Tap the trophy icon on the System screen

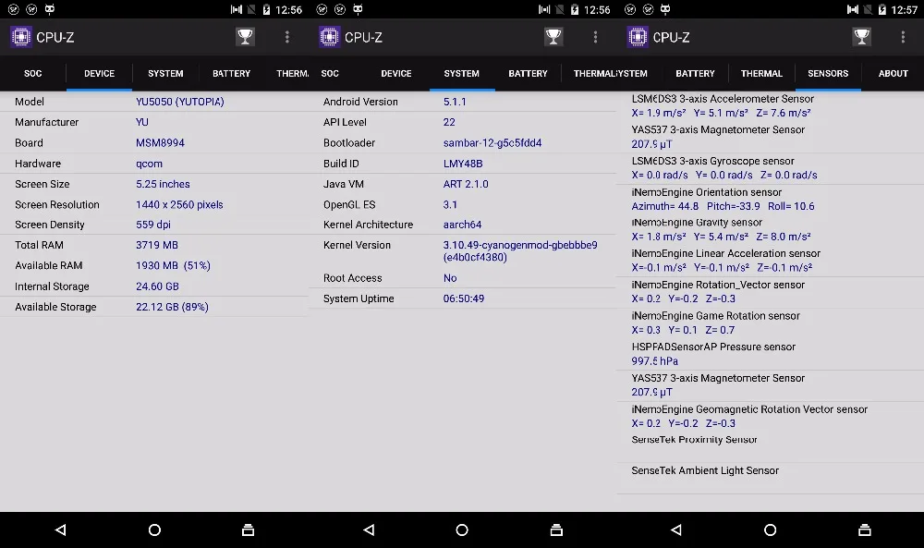point(553,37)
